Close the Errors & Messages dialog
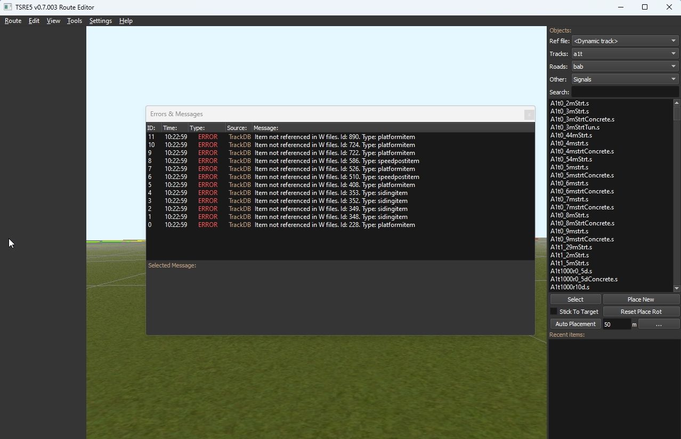 529,115
